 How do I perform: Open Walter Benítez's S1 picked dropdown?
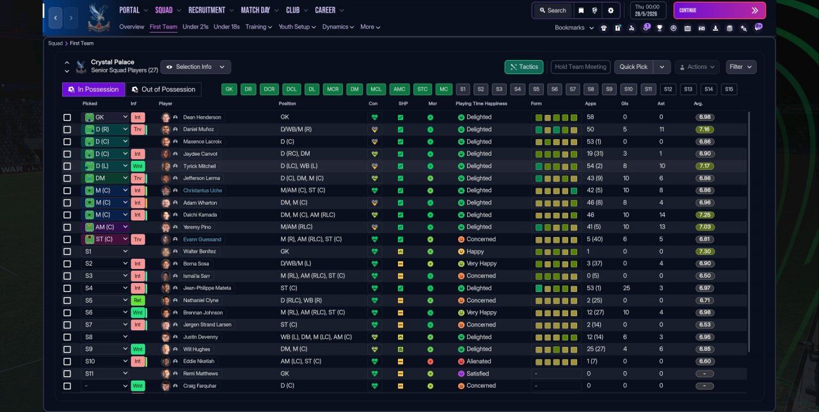tap(106, 252)
